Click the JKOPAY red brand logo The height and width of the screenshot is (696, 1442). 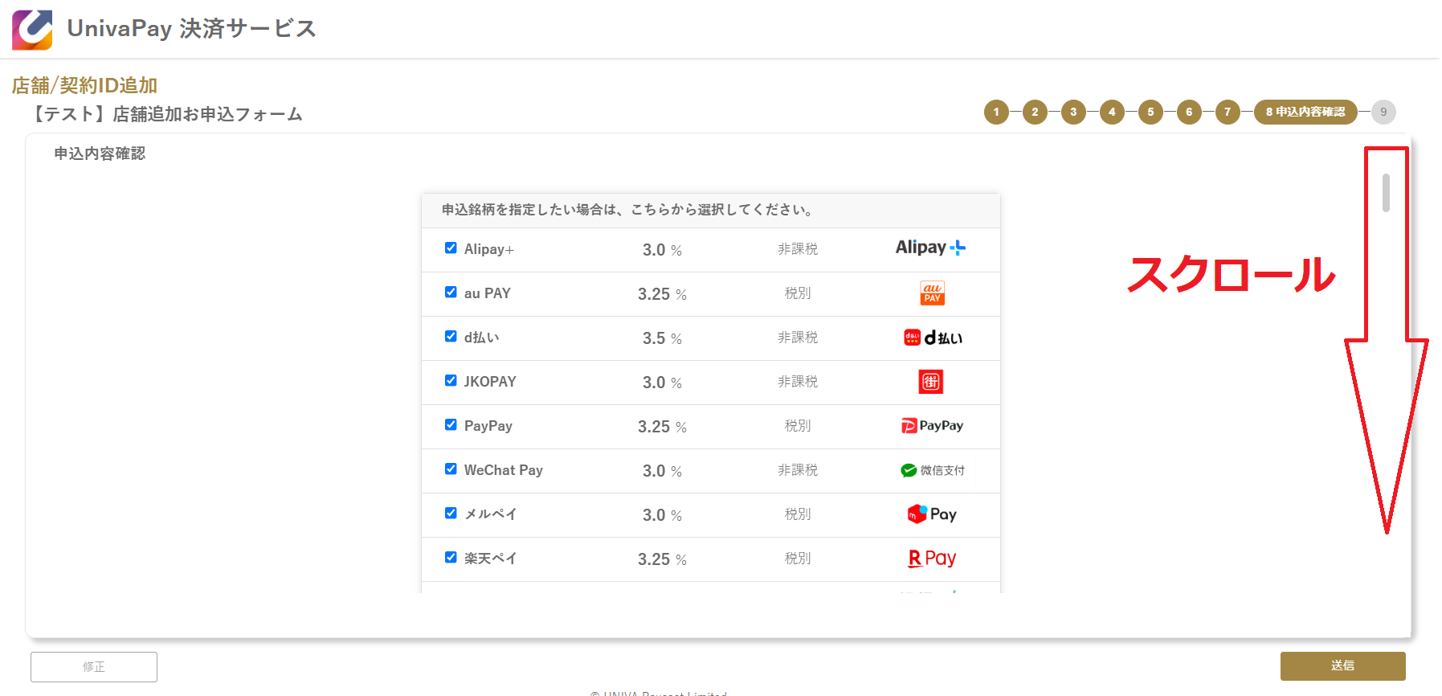(931, 382)
